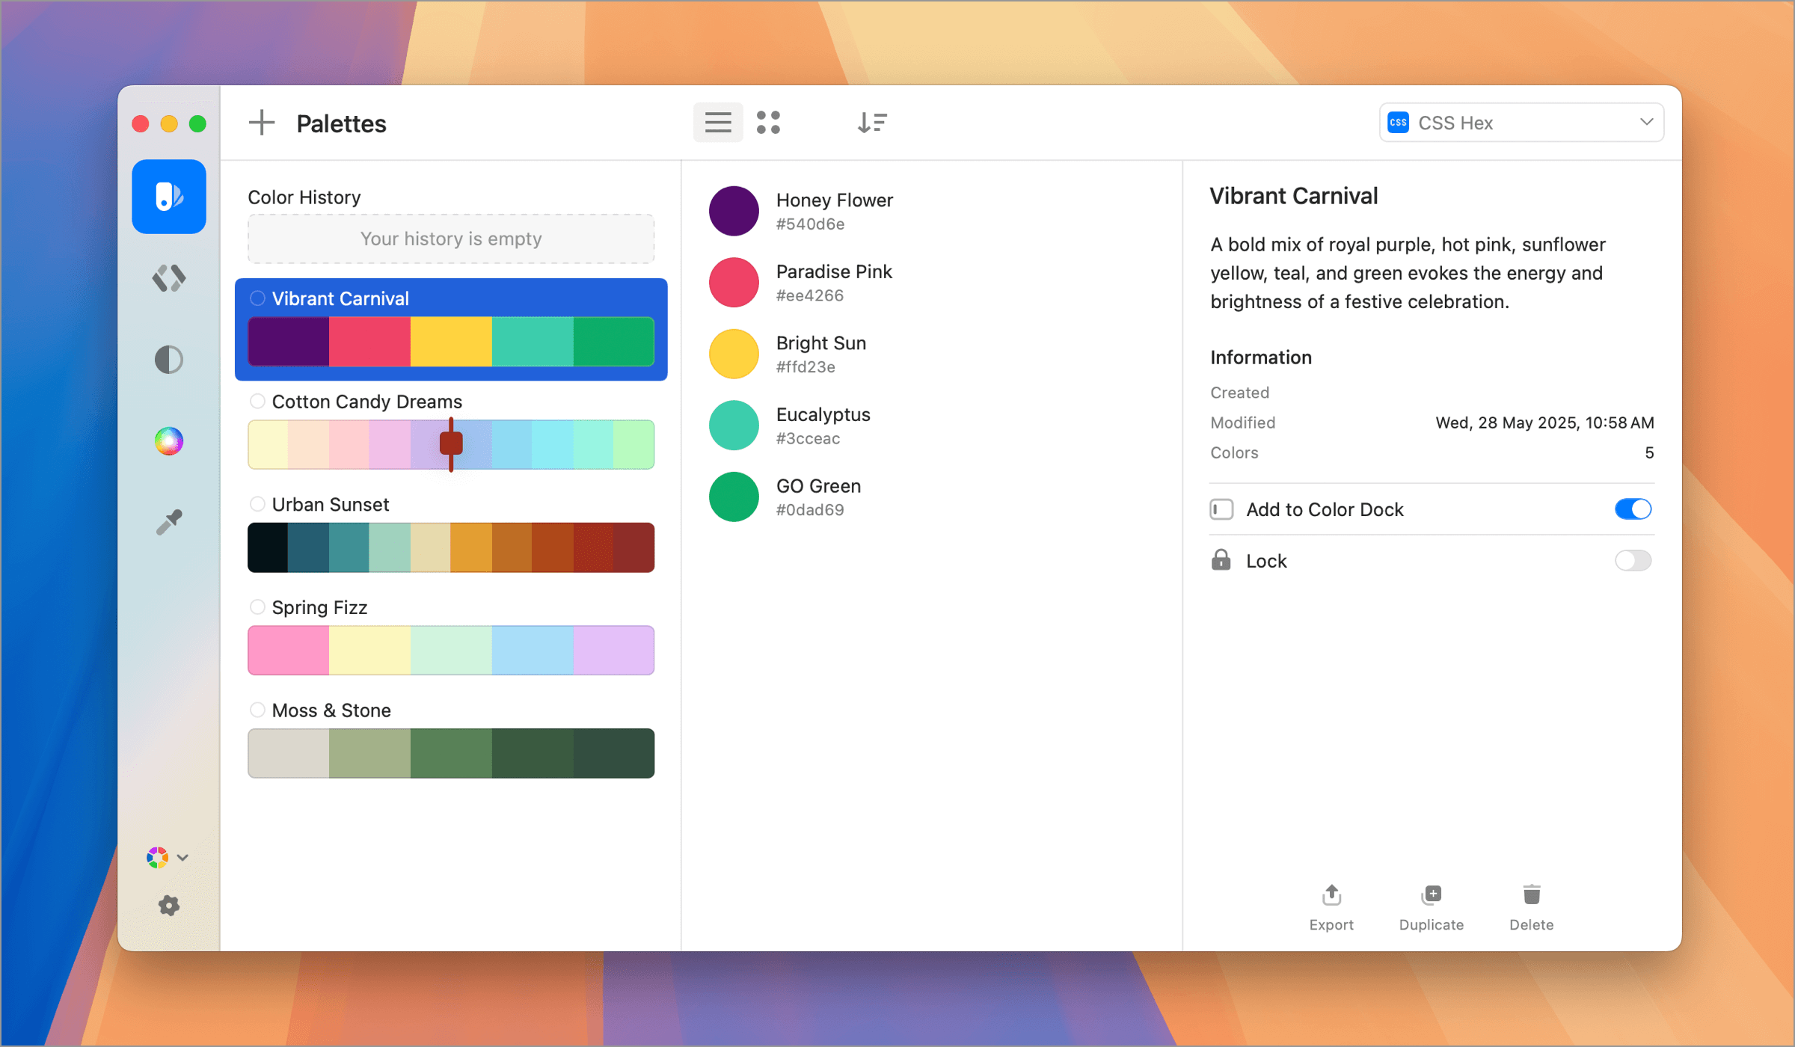Screen dimensions: 1795x1047
Task: Open the contrast checker tool
Action: click(x=169, y=360)
